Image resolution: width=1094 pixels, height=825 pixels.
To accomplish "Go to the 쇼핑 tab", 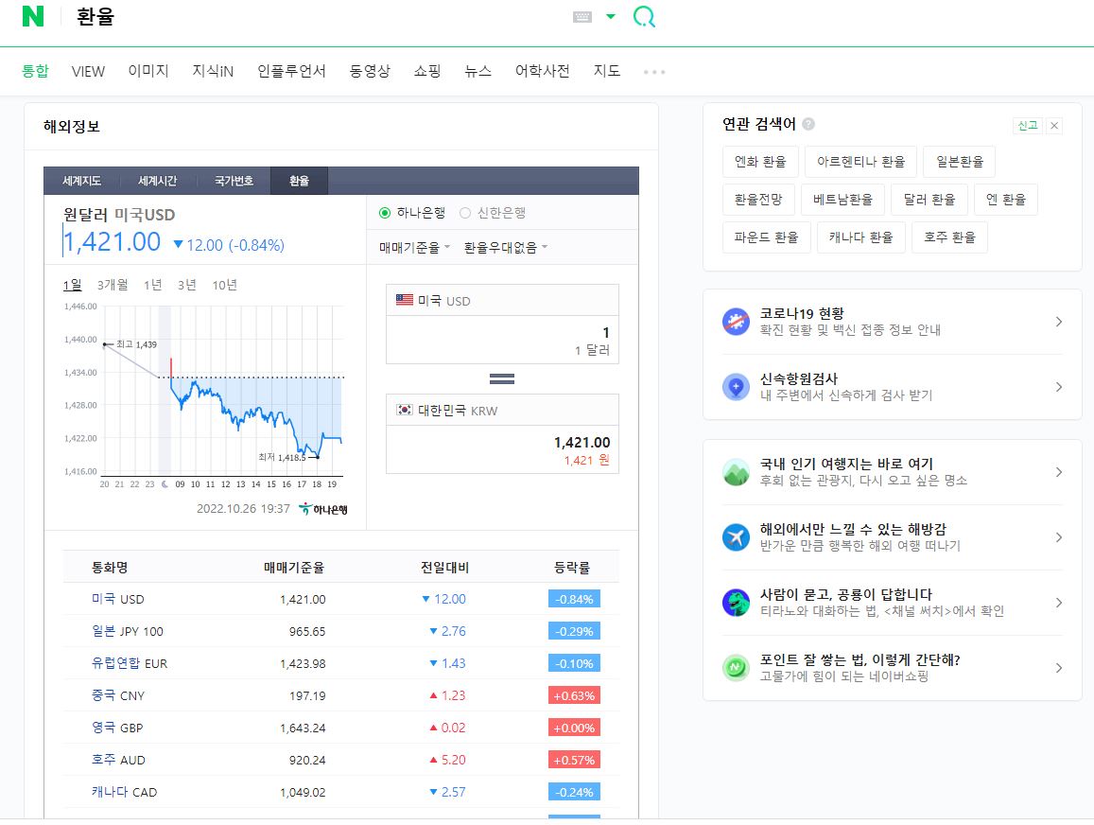I will (x=427, y=71).
